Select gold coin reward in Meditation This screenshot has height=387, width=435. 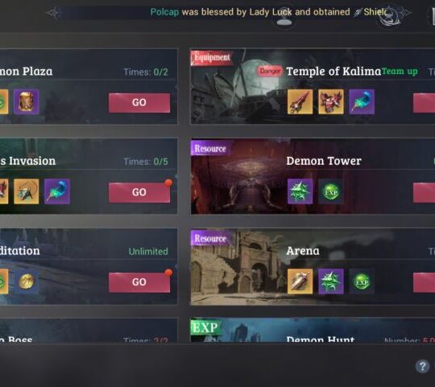point(27,281)
